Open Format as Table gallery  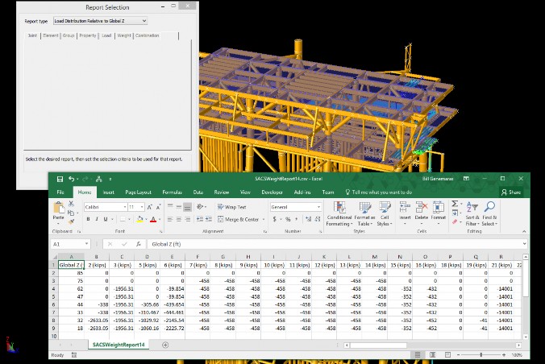(x=364, y=213)
